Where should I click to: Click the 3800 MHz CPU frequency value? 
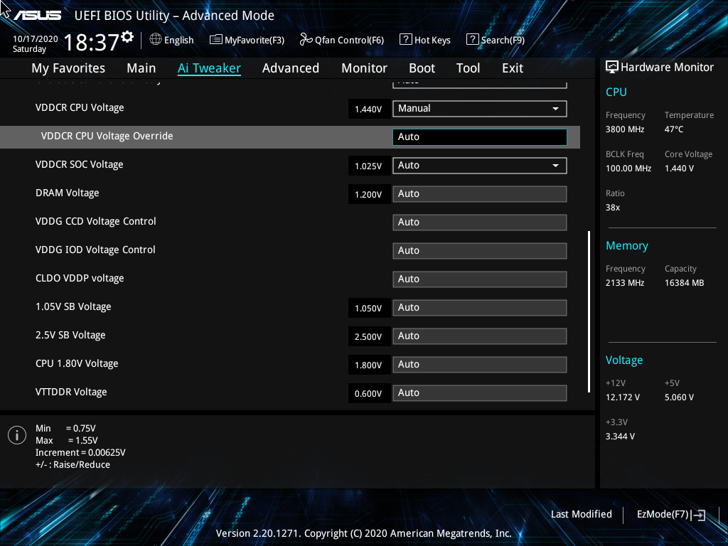click(x=625, y=129)
